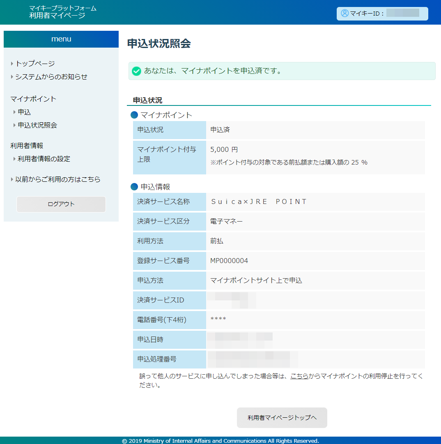Click the masked マイキーID value in the header
441x444 pixels.
(402, 13)
